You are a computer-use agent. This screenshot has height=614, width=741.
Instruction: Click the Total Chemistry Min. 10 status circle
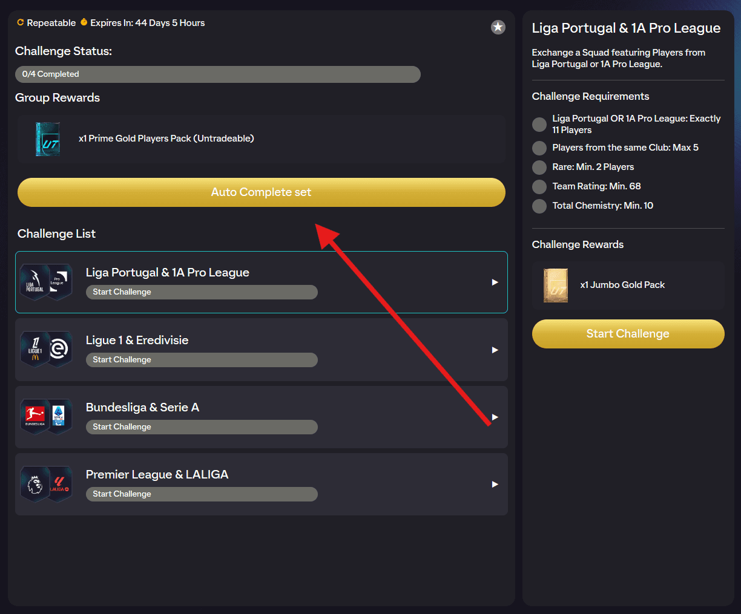pyautogui.click(x=539, y=206)
